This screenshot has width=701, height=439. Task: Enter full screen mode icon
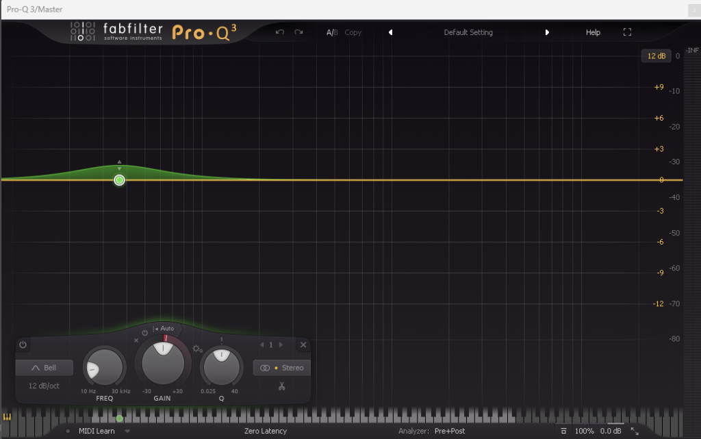(627, 32)
